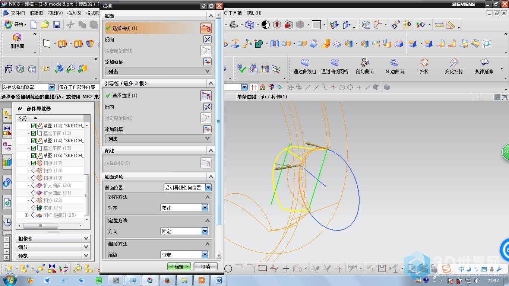The width and height of the screenshot is (509, 286).
Task: Click the Delete Face (删除面) tool
Action: [x=17, y=41]
